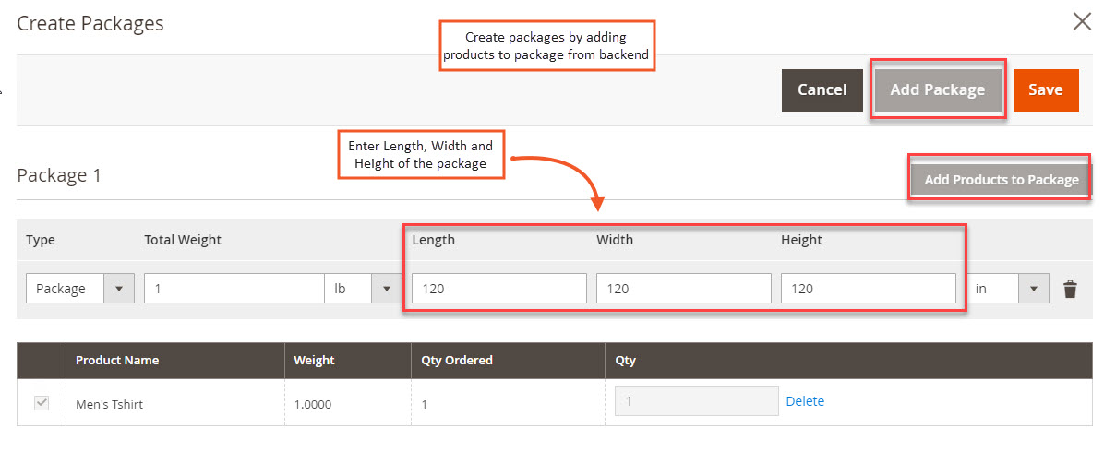
Task: Click the Weight column header
Action: click(314, 361)
